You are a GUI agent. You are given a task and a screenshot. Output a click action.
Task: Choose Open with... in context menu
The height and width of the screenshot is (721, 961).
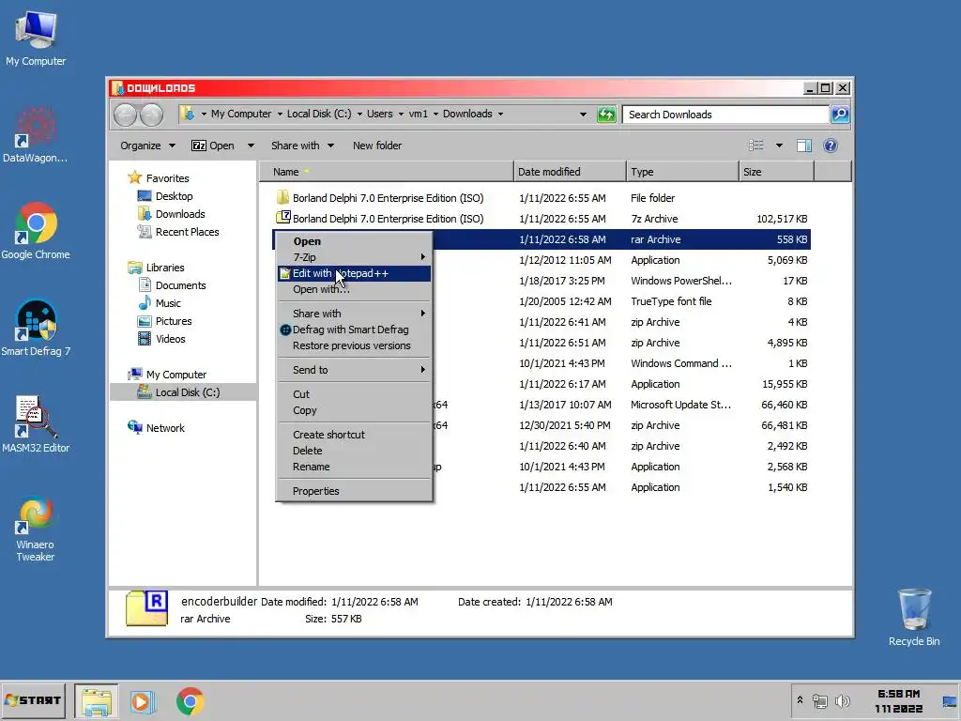[354, 289]
